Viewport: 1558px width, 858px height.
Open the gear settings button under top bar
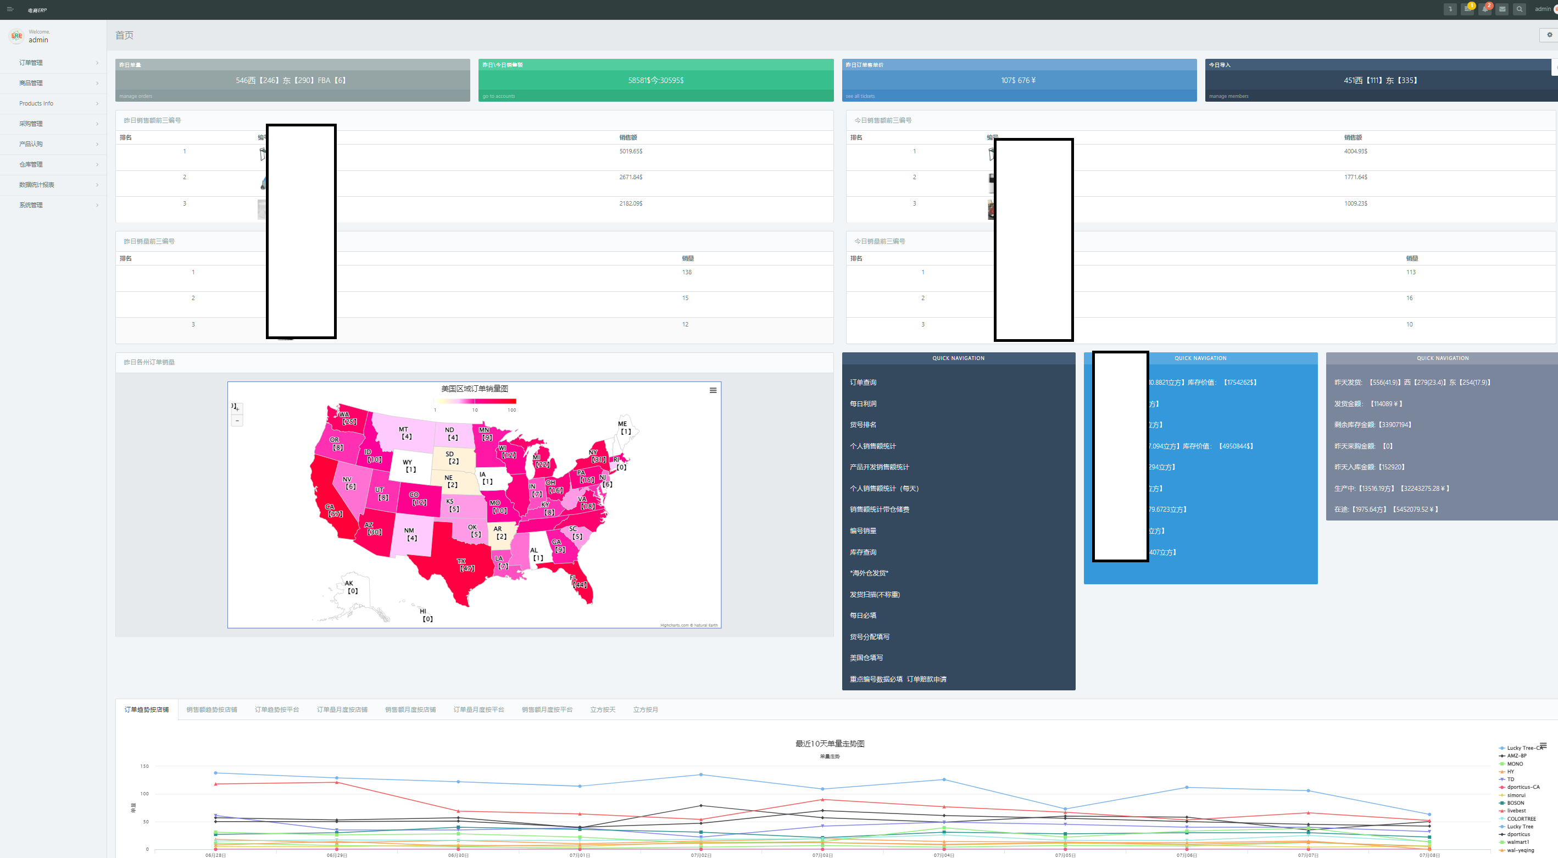tap(1549, 35)
